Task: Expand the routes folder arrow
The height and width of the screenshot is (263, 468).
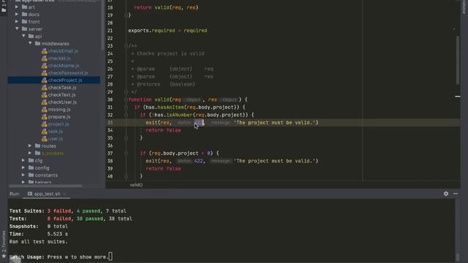Action: [30, 146]
